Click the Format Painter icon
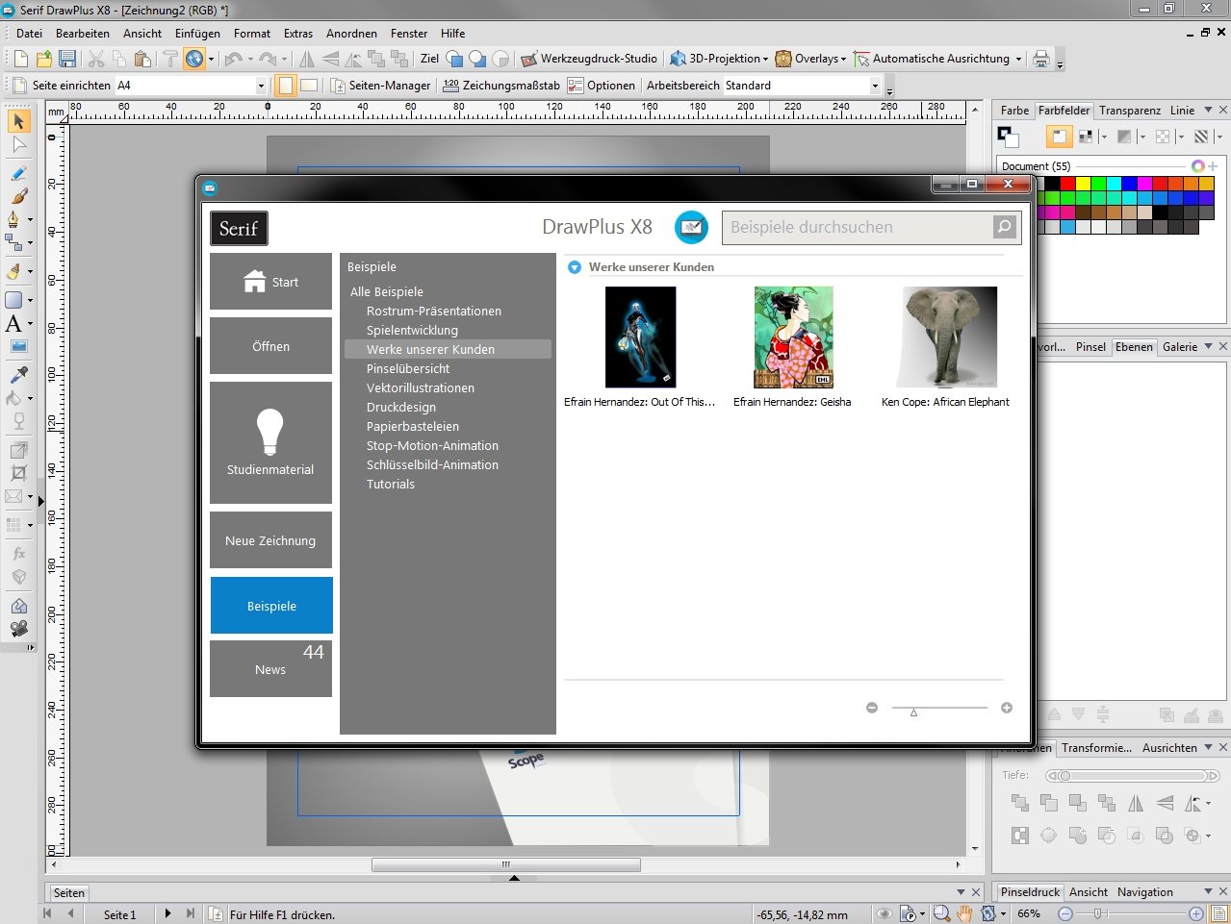 (x=169, y=59)
